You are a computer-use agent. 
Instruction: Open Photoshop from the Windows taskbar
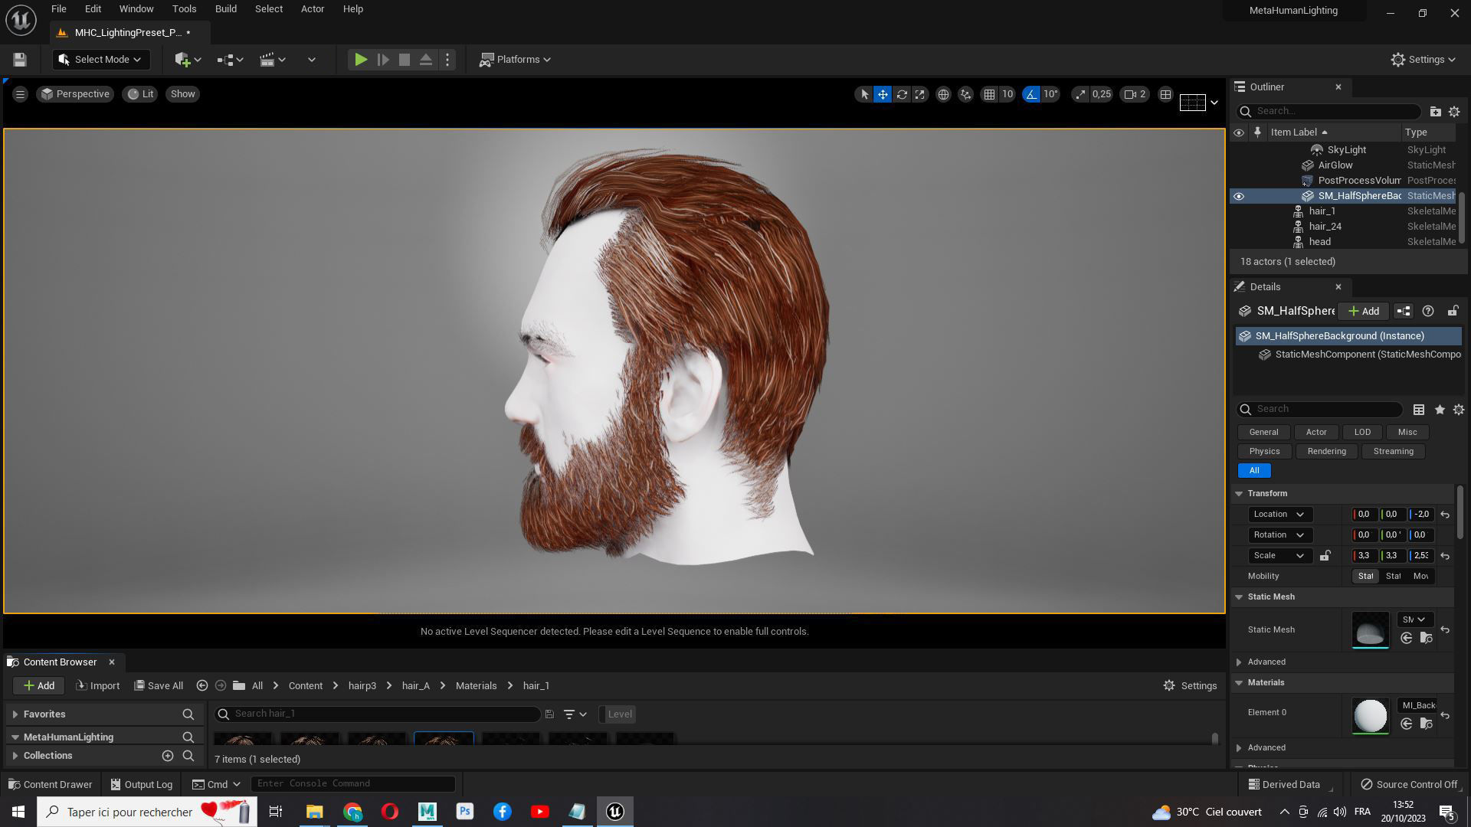tap(464, 812)
